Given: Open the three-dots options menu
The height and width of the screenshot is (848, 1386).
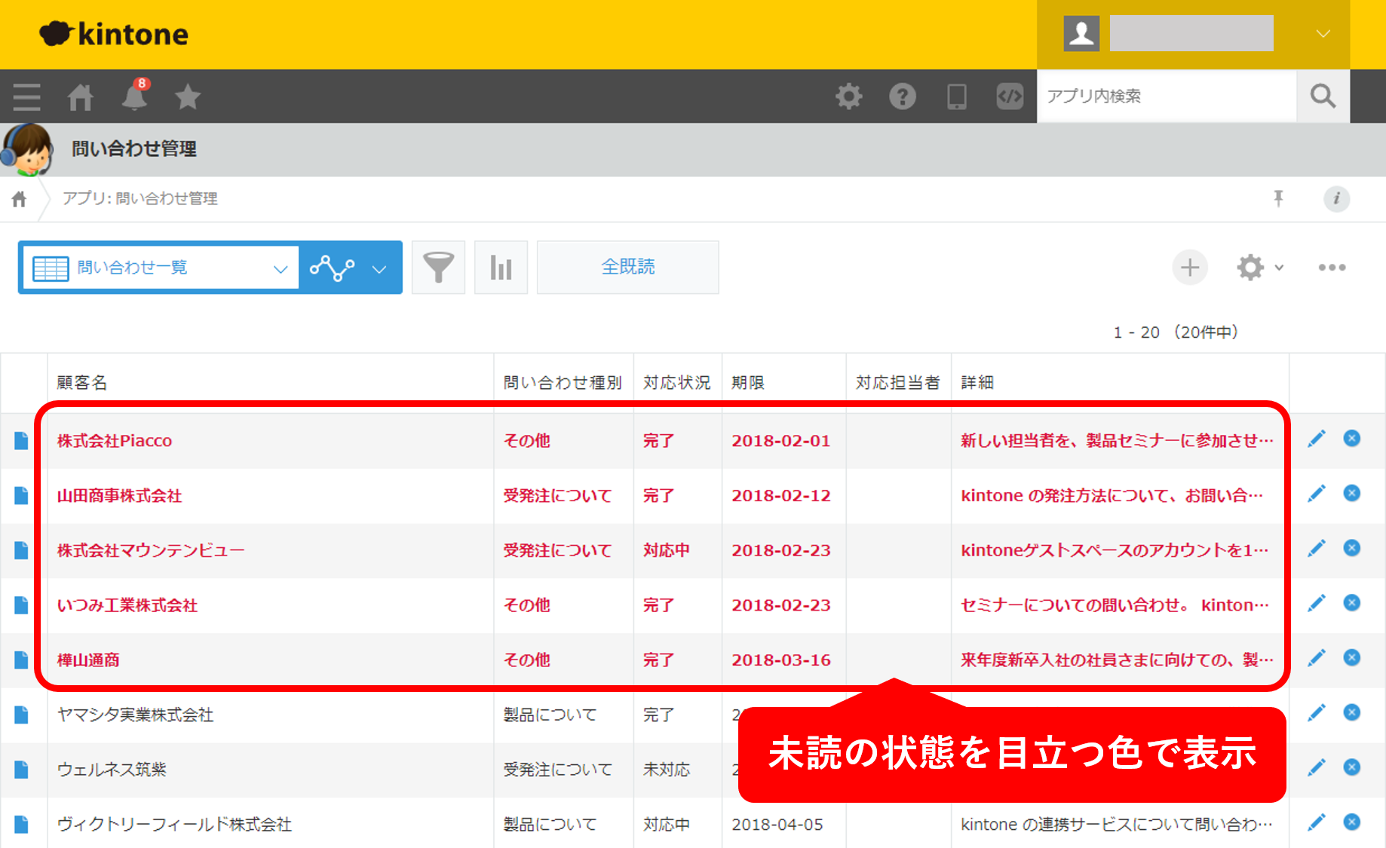Looking at the screenshot, I should pyautogui.click(x=1332, y=268).
